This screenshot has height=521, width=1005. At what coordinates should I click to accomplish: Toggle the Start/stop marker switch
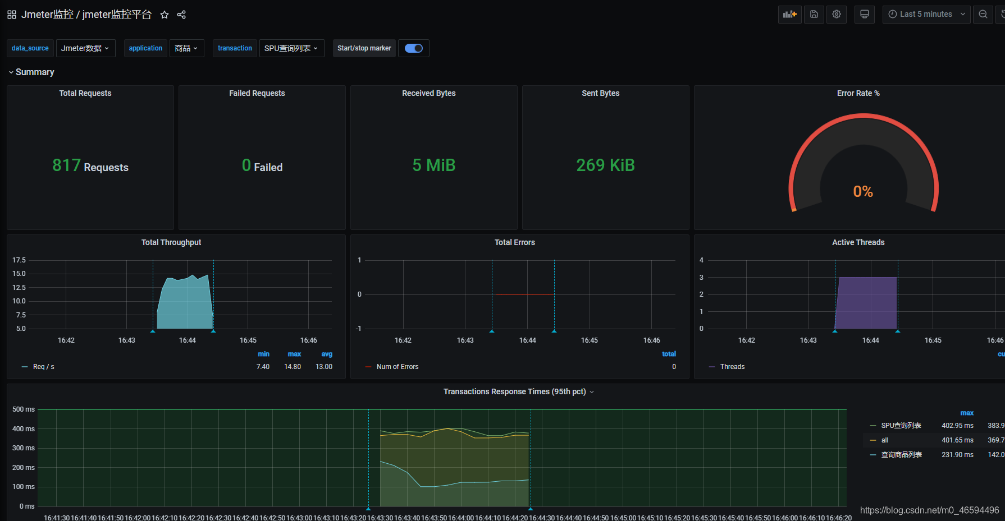414,48
